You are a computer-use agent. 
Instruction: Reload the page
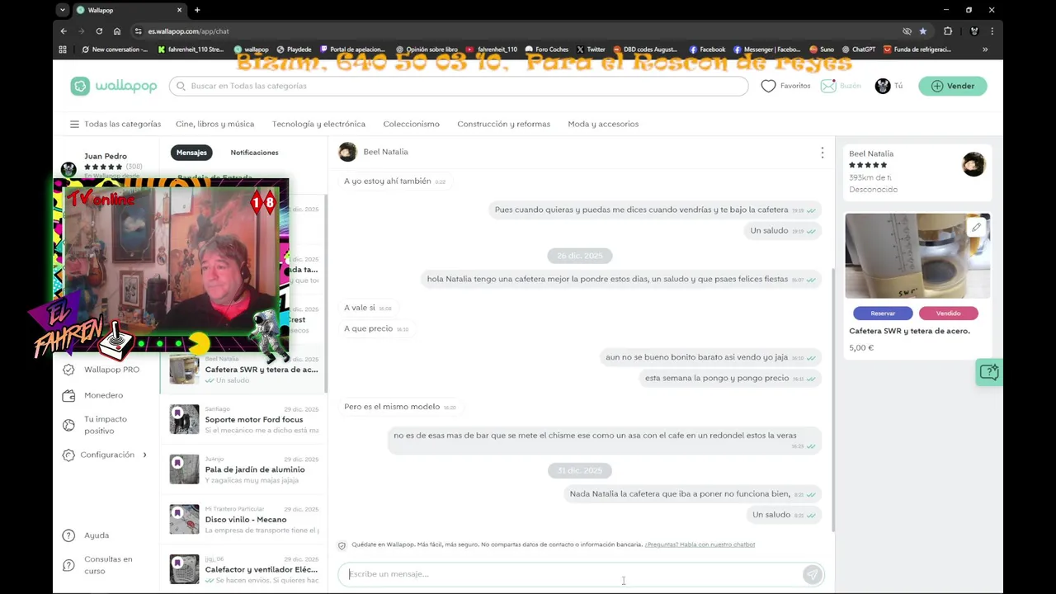click(x=99, y=31)
